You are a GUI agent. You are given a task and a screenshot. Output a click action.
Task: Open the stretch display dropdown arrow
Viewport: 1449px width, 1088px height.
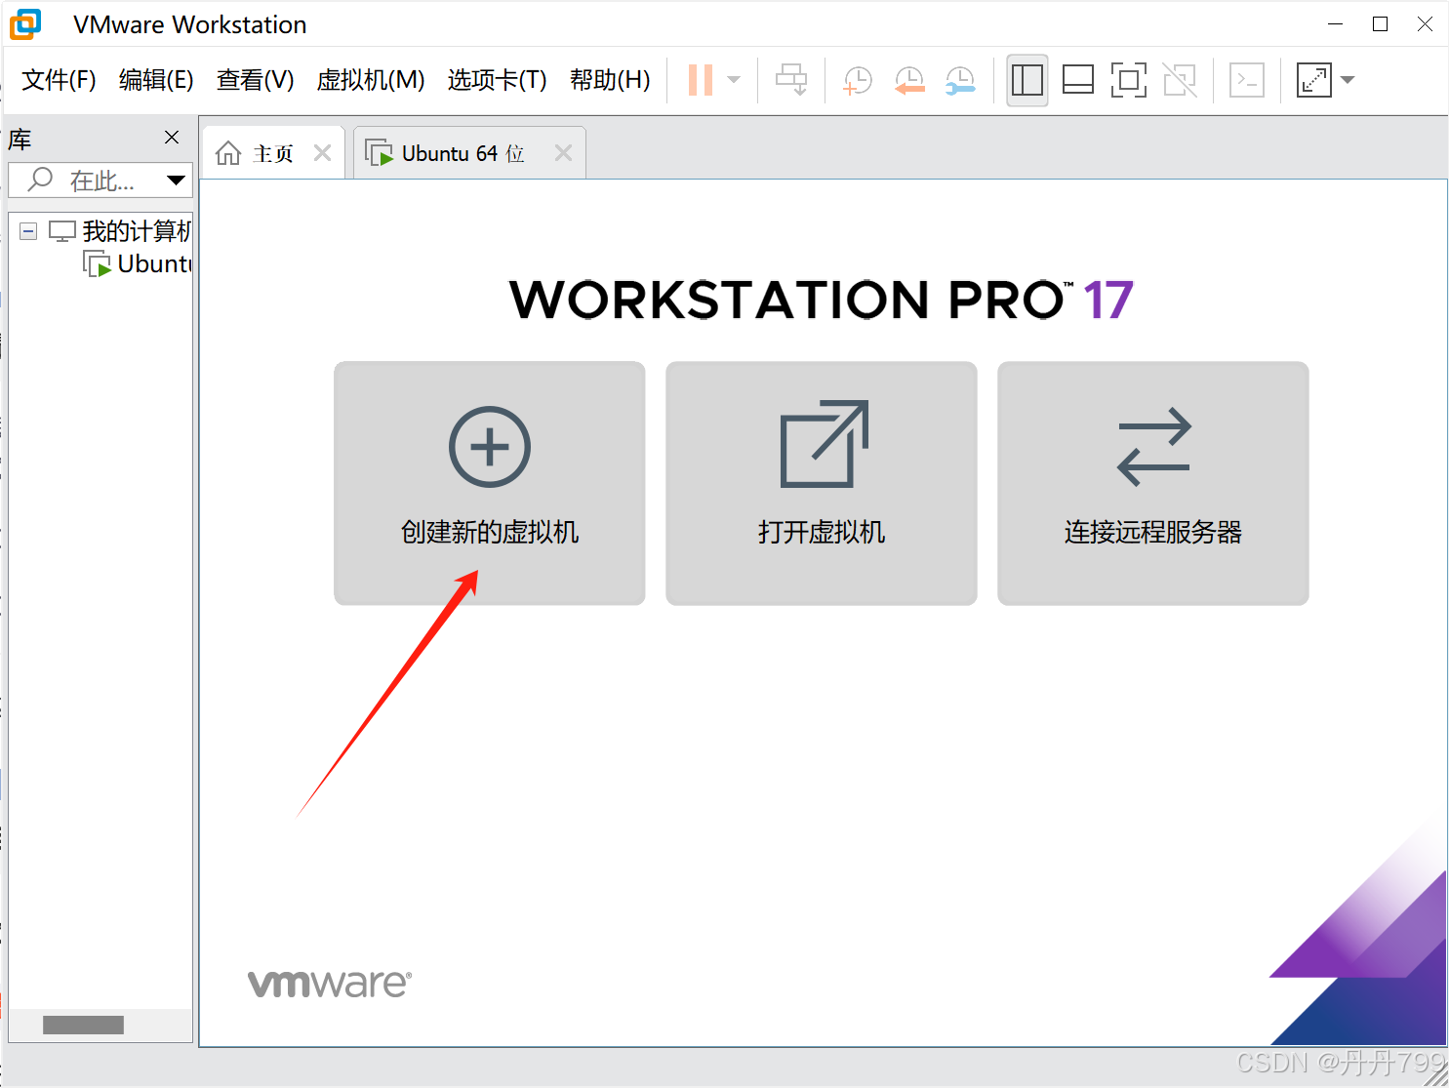pyautogui.click(x=1348, y=80)
